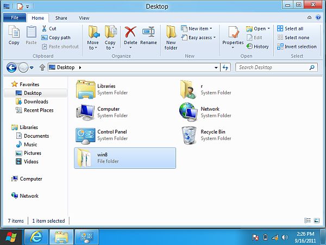Open the Recycle Bin icon

point(188,135)
